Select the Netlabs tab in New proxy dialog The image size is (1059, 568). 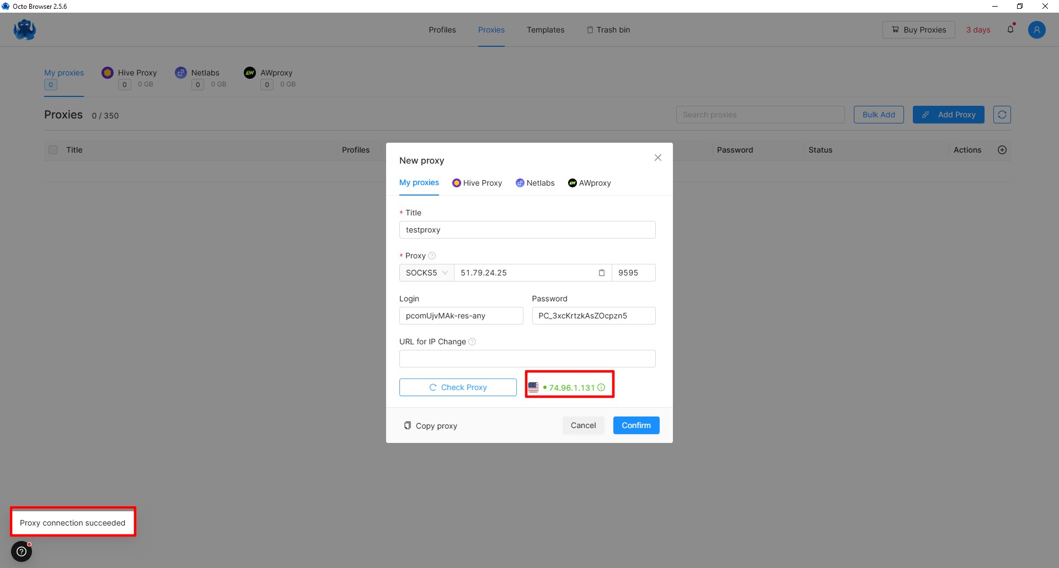click(x=535, y=183)
